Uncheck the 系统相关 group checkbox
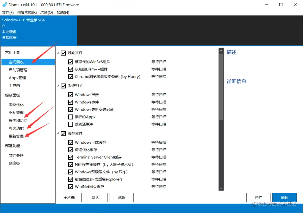 63,86
